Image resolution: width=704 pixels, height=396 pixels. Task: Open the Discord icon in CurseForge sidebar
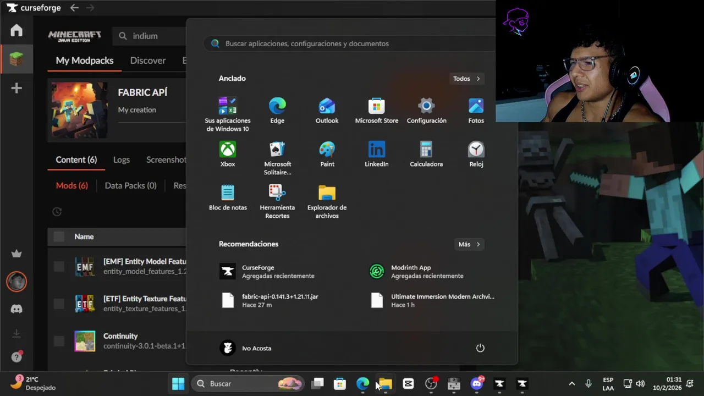click(16, 309)
